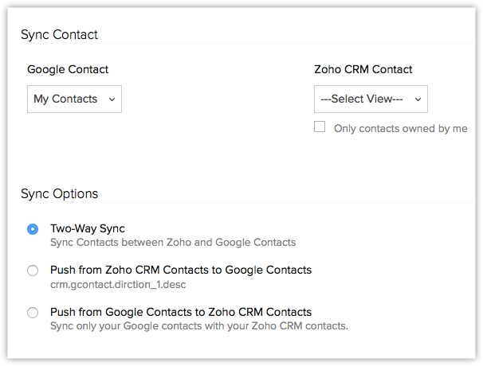Click the Only contacts owned by me label
The height and width of the screenshot is (366, 483).
400,128
